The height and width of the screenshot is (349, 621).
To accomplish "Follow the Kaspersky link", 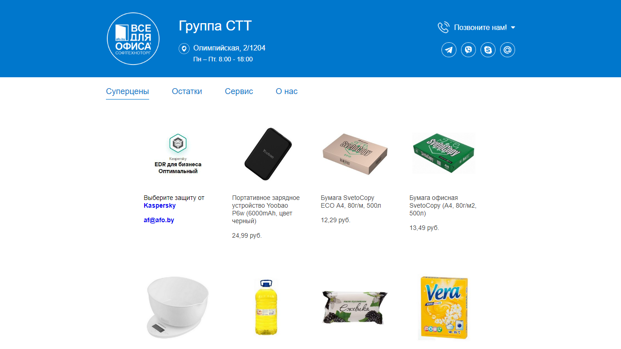I will (x=160, y=205).
